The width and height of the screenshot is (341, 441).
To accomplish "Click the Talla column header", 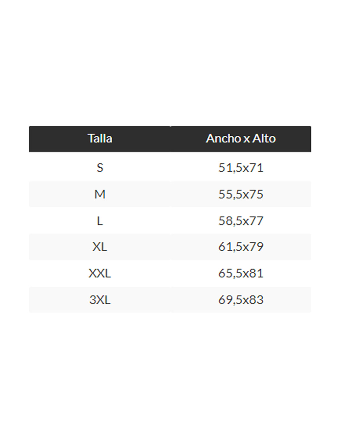I will (x=100, y=139).
